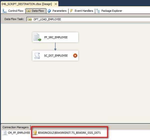Viewport: 150px width, 140px height.
Task: Select the BIWORK2012\BIWORKINST.TS_BIWORK_SSIS_DST1 connection
Action: click(x=67, y=133)
